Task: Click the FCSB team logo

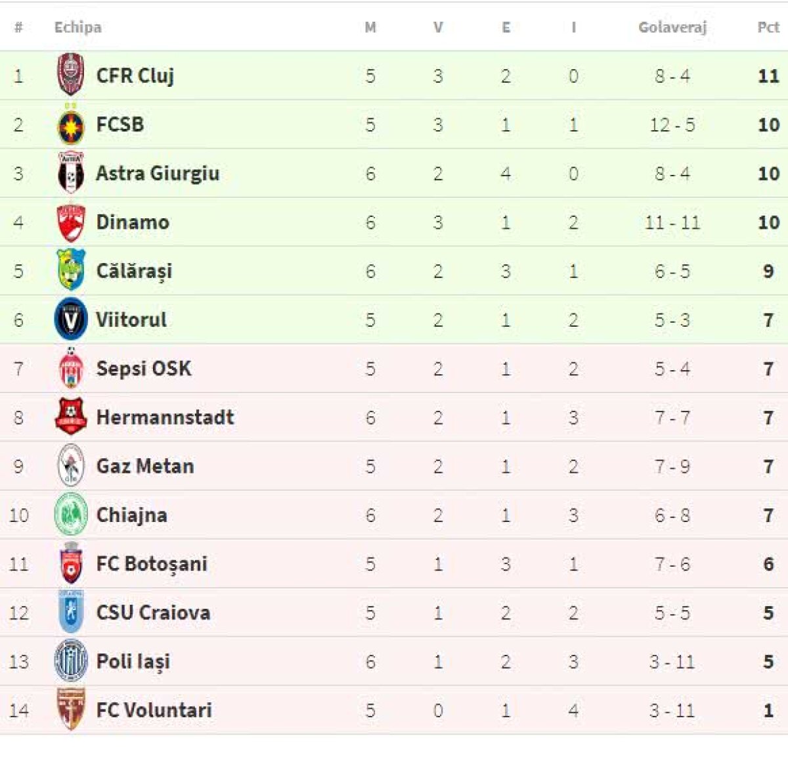Action: pyautogui.click(x=70, y=125)
